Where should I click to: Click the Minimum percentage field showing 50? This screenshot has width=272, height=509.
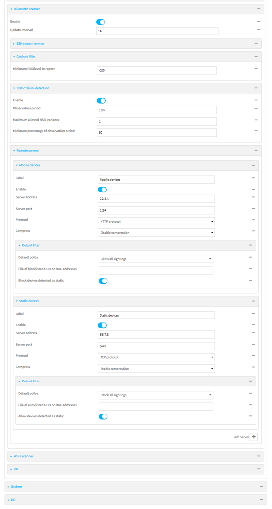(157, 132)
